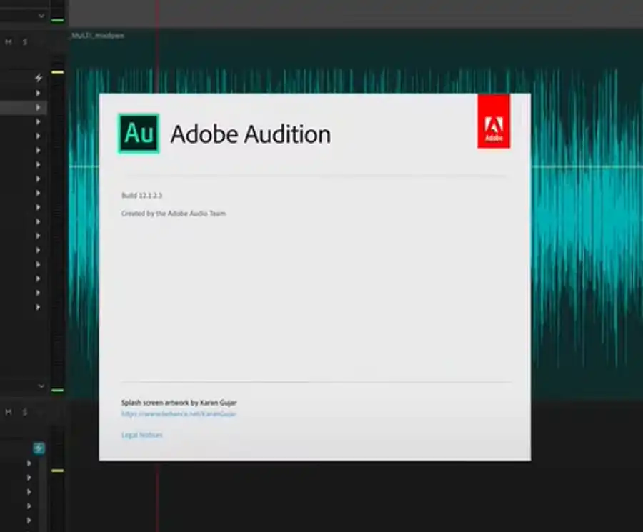The height and width of the screenshot is (532, 643).
Task: Open the Legal Notices link
Action: [142, 435]
